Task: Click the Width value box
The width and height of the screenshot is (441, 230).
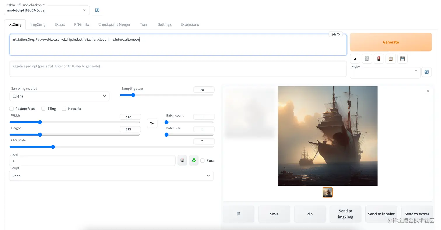Action: (130, 117)
